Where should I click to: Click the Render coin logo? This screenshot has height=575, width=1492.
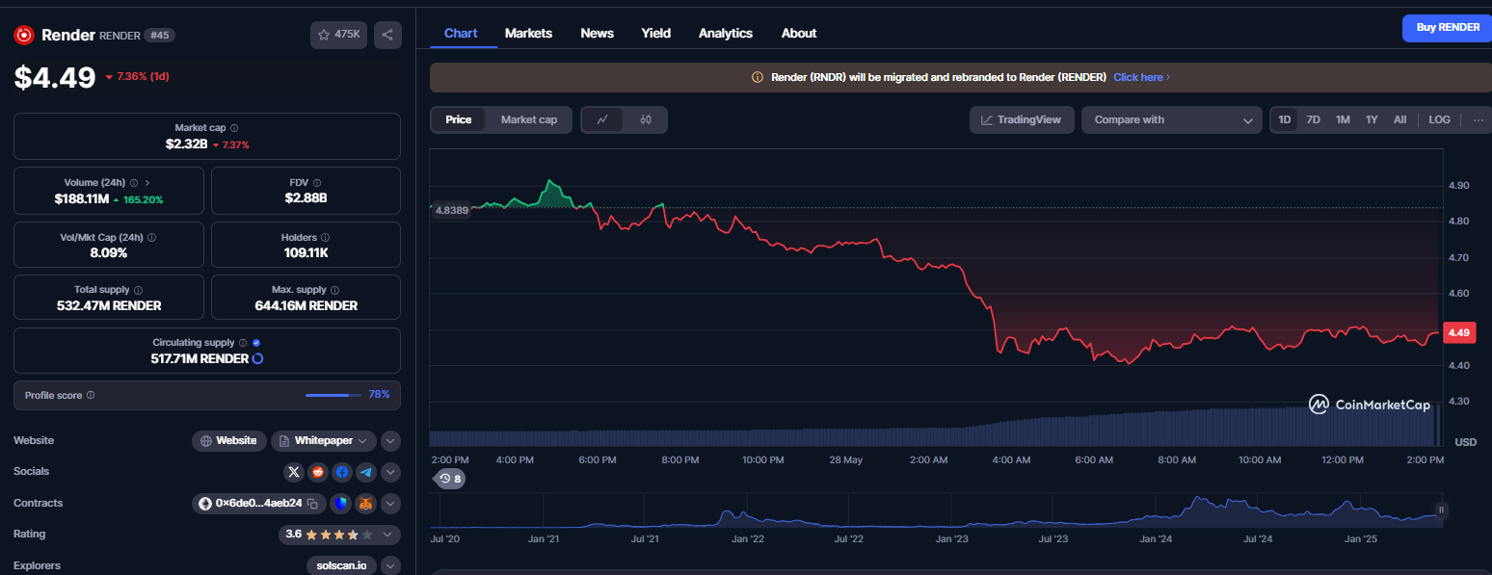coord(24,35)
